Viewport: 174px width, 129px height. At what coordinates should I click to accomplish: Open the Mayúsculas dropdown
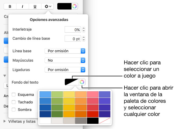65,60
